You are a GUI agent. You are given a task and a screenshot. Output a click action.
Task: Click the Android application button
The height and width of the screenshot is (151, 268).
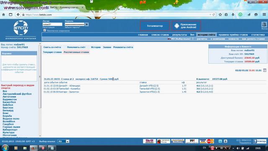186,26
